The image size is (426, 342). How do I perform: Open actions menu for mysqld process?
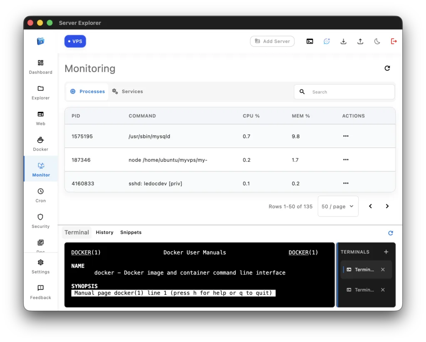345,136
